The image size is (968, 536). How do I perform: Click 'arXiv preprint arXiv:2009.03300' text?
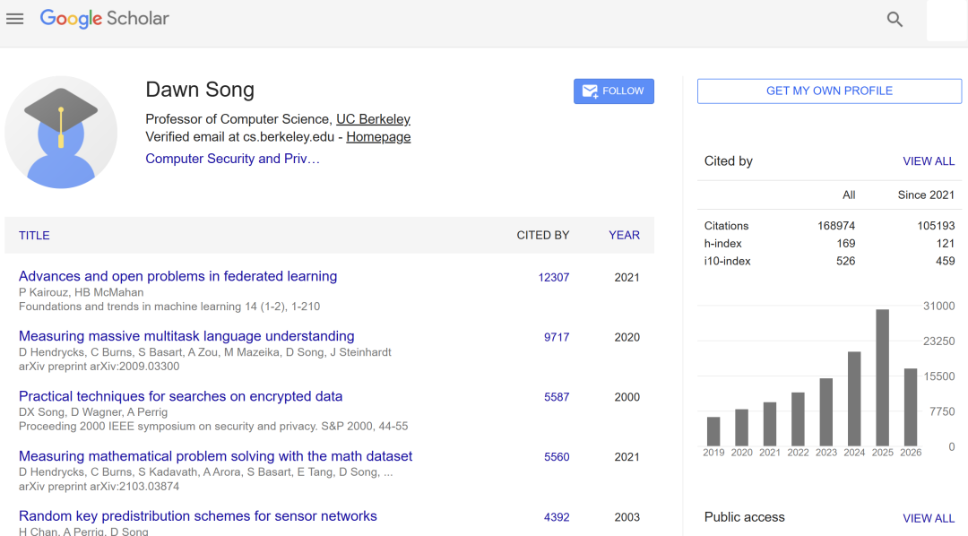[99, 367]
